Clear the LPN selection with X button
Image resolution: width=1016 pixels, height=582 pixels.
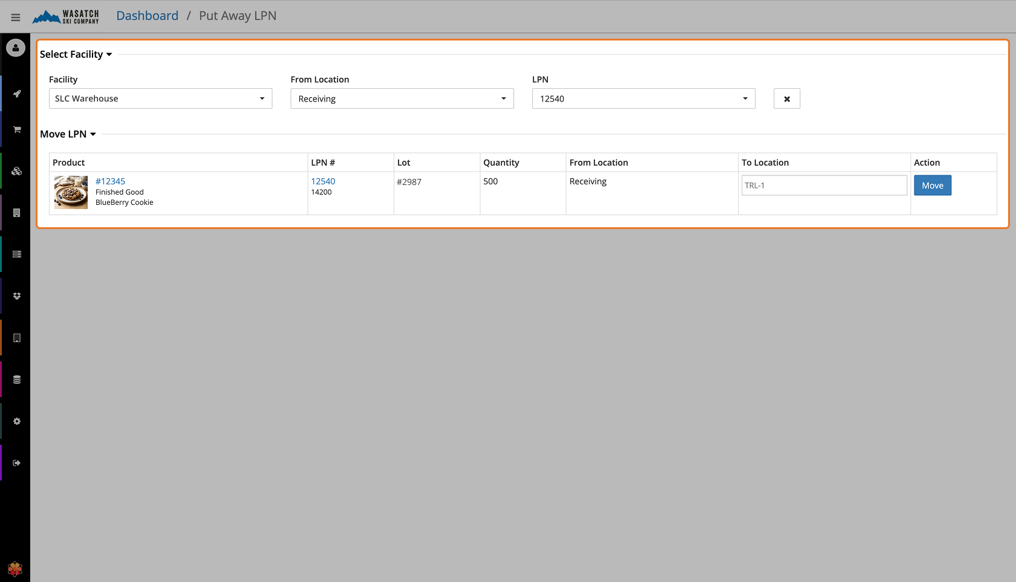787,99
